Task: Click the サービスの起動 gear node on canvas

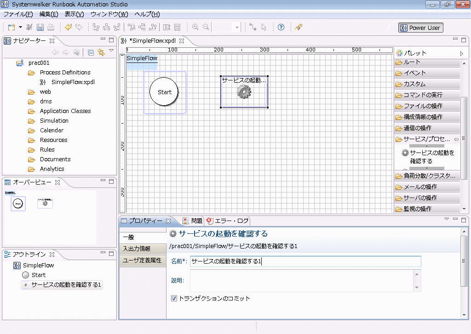Action: (244, 91)
